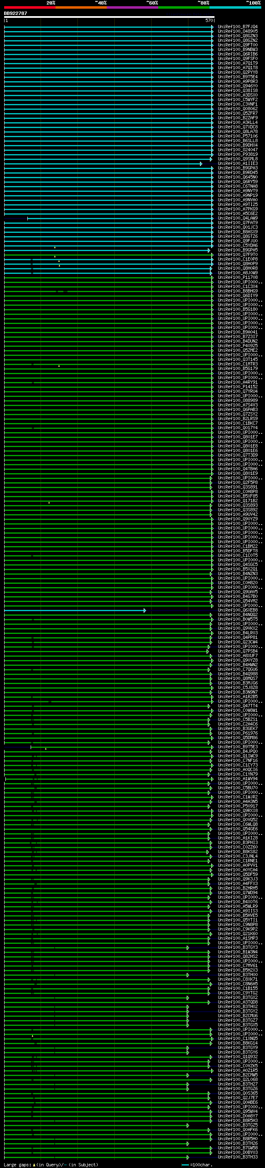
Task: Select label UniRef100_O88989
Action: (238, 401)
